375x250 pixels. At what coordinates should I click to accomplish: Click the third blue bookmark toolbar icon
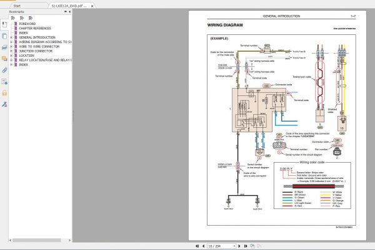(31, 18)
